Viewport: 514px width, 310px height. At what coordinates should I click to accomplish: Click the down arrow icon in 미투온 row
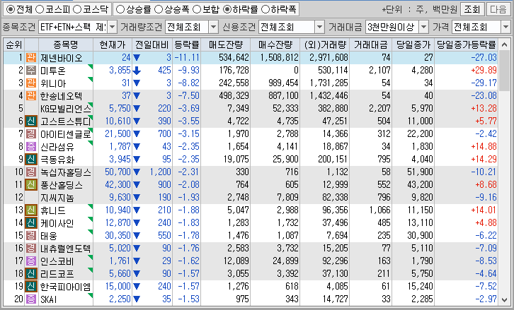click(137, 71)
